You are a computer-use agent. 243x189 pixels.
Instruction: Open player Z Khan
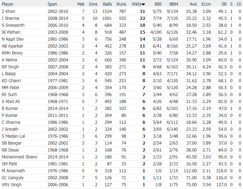9,11
